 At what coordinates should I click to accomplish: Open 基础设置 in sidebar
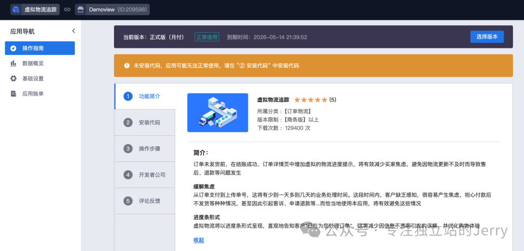[40, 78]
